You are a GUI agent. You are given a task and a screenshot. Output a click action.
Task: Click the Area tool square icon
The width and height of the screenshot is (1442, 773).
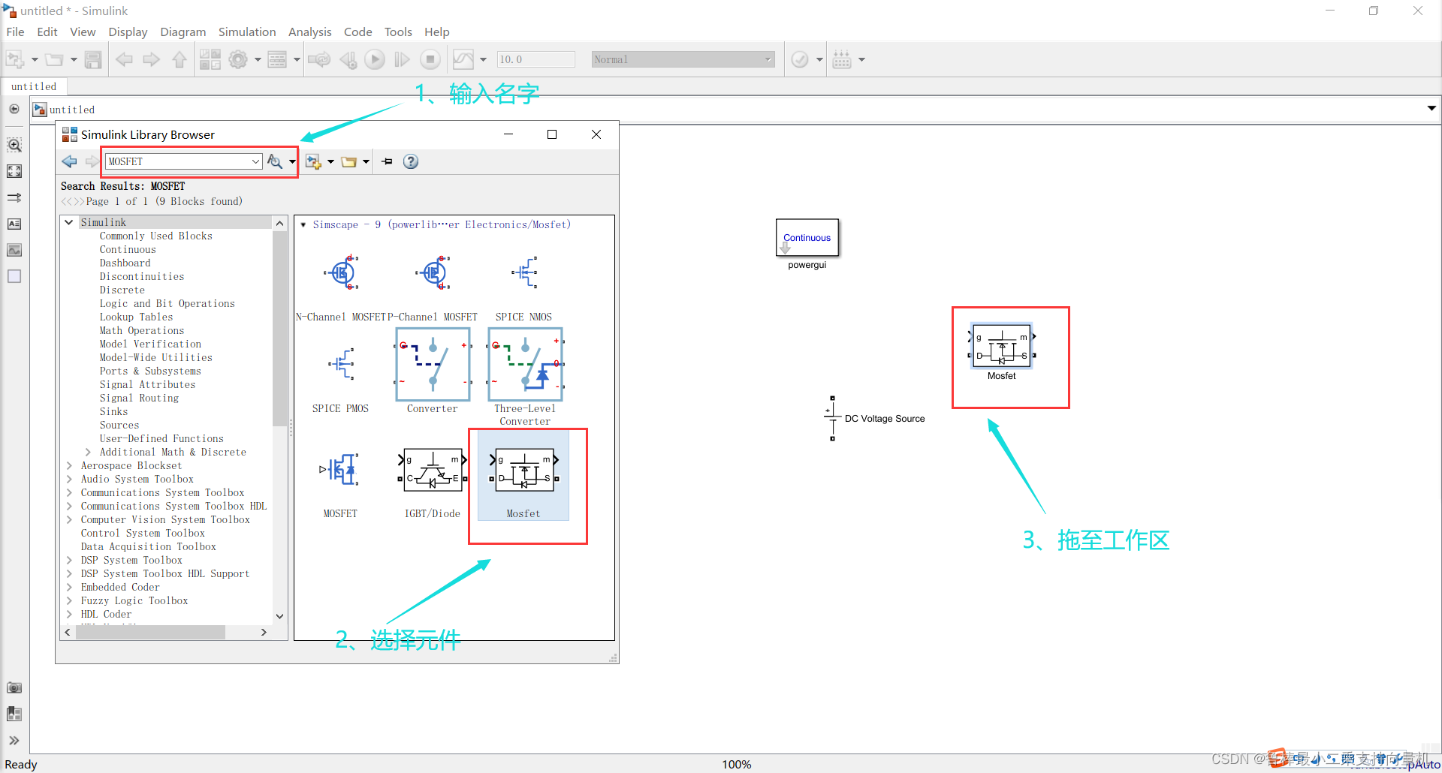14,276
